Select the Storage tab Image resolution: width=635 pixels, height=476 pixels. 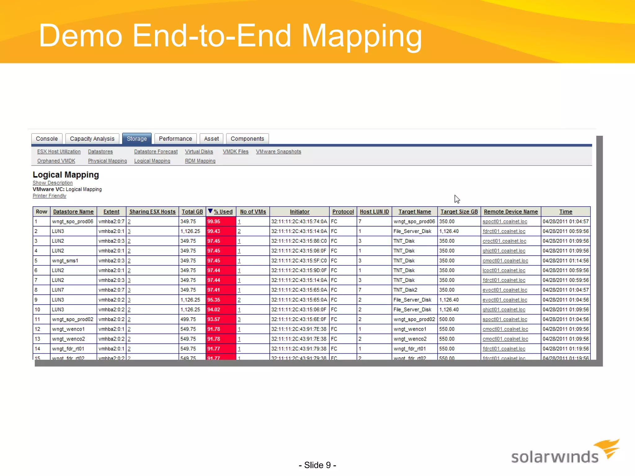pos(137,139)
